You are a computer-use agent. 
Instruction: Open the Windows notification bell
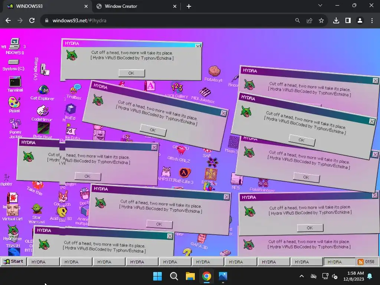tap(370, 276)
